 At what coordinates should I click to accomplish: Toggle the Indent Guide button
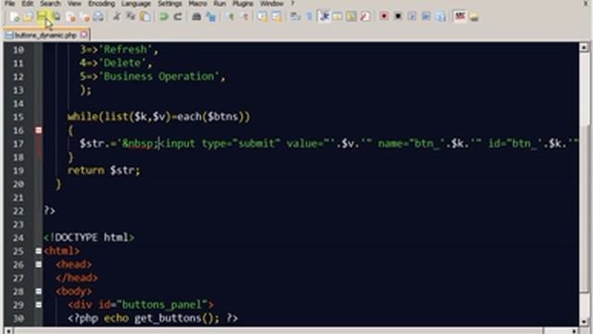(323, 17)
